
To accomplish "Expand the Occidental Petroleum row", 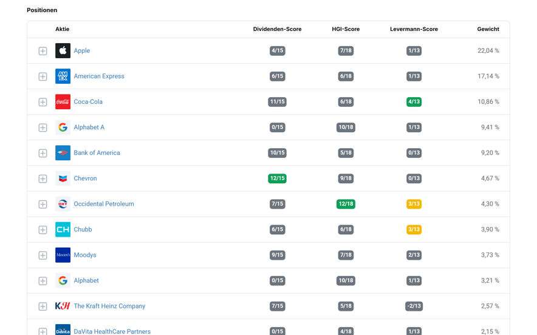I will coord(43,205).
